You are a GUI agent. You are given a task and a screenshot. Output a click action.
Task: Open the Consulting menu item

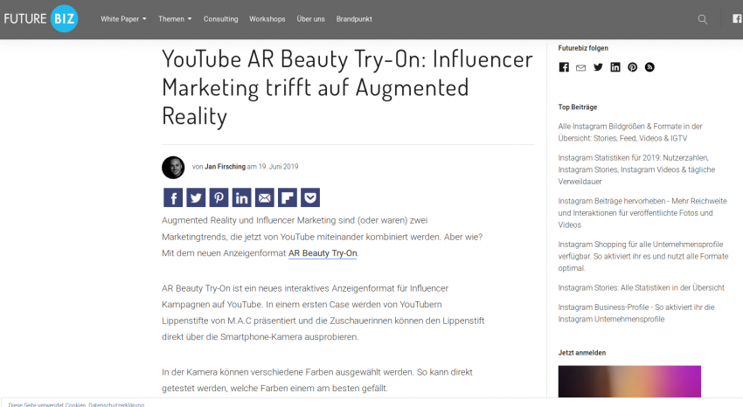point(221,19)
